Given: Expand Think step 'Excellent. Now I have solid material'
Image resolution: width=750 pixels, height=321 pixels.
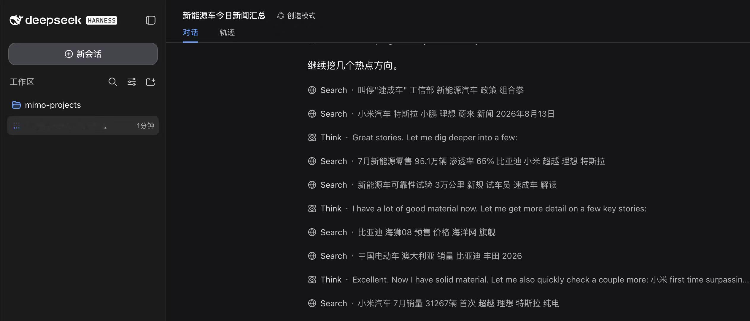Looking at the screenshot, I should pos(529,280).
